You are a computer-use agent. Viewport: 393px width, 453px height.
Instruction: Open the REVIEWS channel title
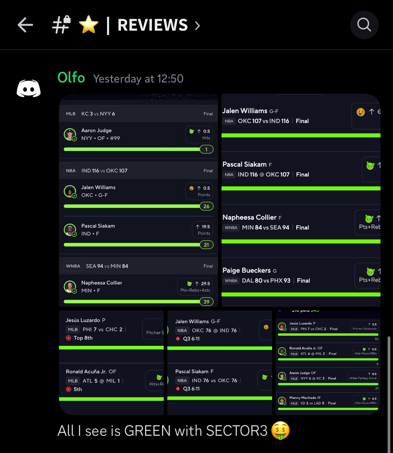153,25
